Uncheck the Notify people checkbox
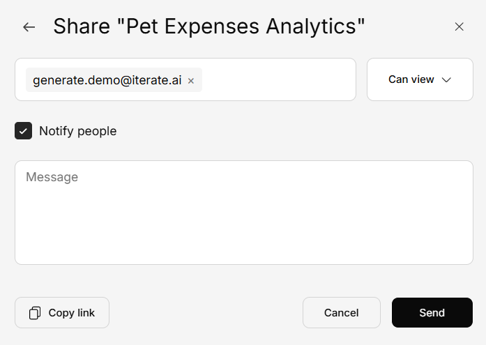Image resolution: width=486 pixels, height=345 pixels. 24,131
